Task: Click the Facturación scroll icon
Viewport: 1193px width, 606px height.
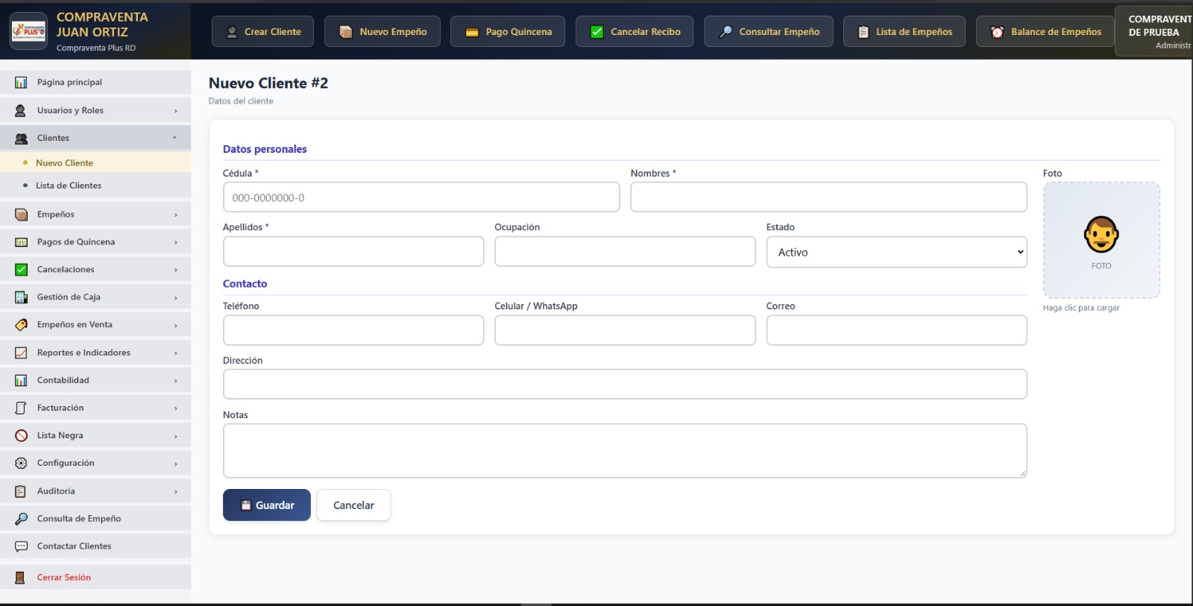Action: tap(21, 408)
